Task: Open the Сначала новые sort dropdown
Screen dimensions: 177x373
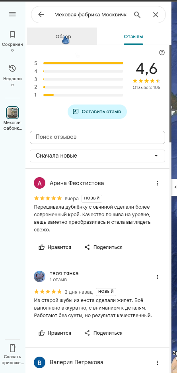Action: click(97, 156)
